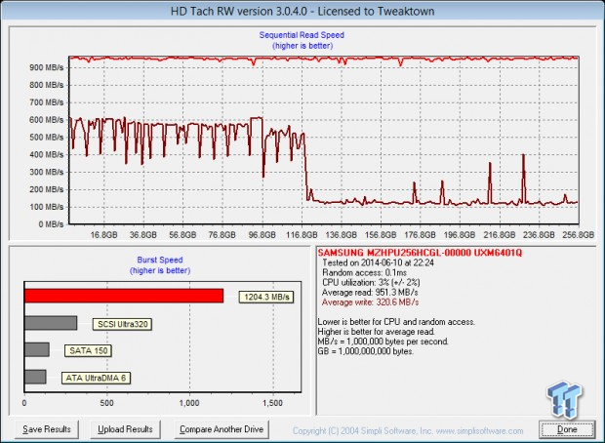Screen dimensions: 605x443
Task: Click the 216.8GB axis label
Action: [x=500, y=234]
